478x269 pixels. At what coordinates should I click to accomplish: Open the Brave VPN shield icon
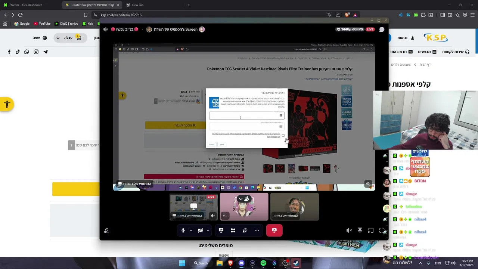[x=465, y=15]
